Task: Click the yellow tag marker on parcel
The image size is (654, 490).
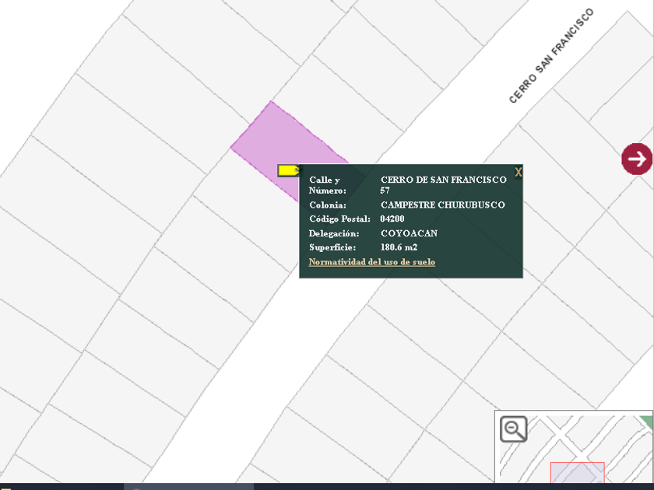Action: [x=287, y=170]
